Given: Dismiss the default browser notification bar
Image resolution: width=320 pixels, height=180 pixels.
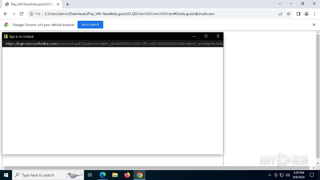Looking at the screenshot, I should [314, 25].
